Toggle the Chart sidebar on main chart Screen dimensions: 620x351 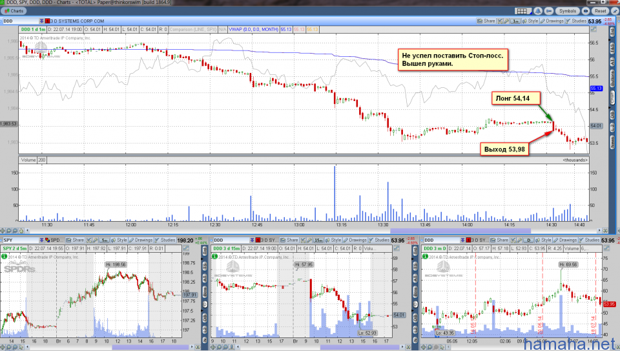612,98
